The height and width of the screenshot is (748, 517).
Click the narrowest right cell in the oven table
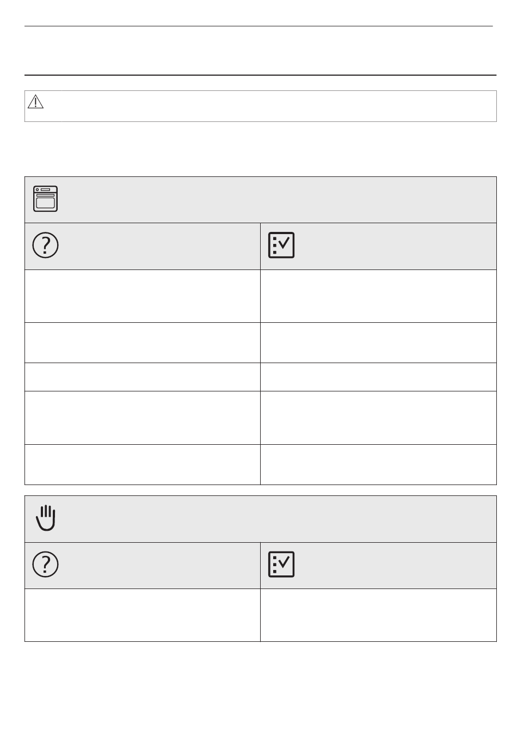[378, 377]
